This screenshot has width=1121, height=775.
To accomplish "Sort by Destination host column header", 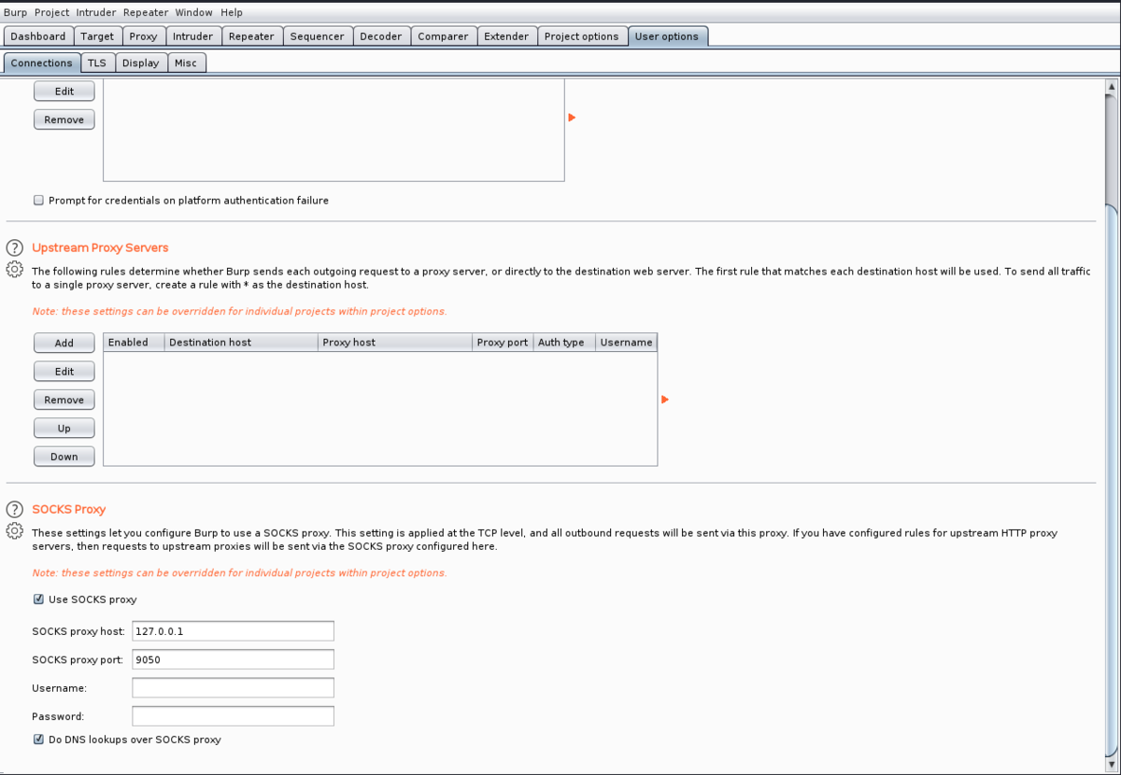I will click(x=241, y=343).
